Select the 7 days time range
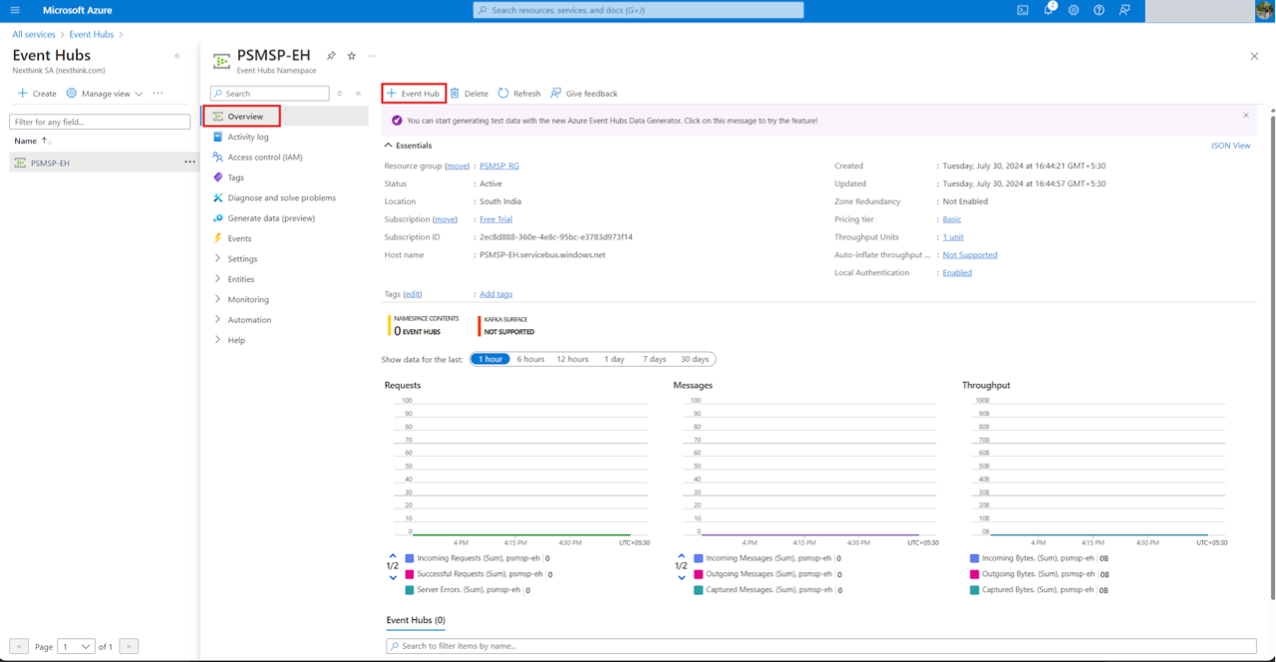This screenshot has height=662, width=1276. (654, 359)
